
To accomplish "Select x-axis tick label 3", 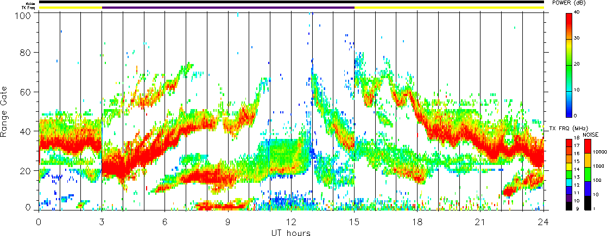I will [102, 221].
